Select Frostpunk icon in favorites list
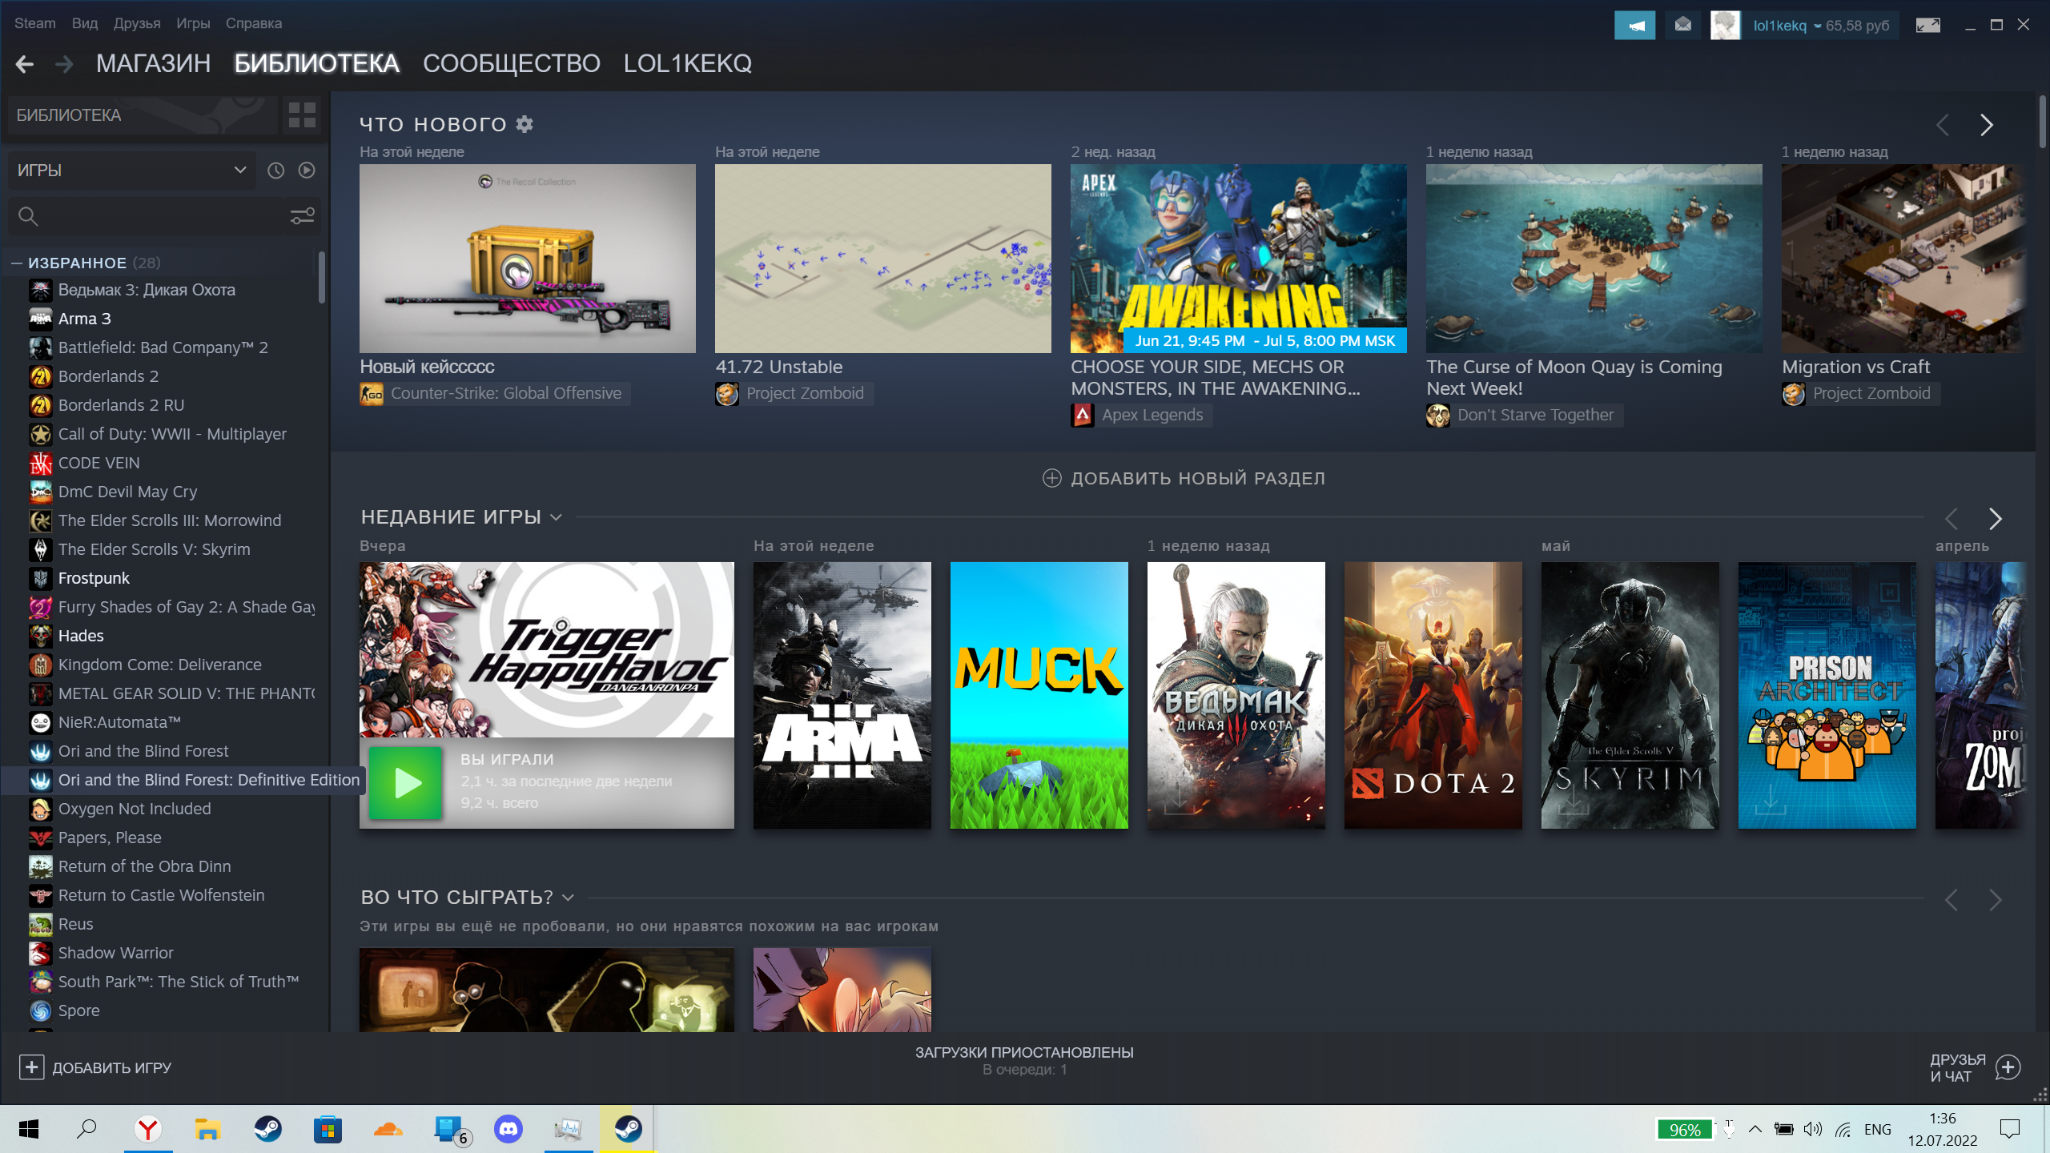Screen dimensions: 2050x1153 pyautogui.click(x=41, y=578)
